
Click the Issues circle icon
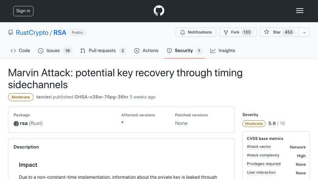(x=40, y=51)
